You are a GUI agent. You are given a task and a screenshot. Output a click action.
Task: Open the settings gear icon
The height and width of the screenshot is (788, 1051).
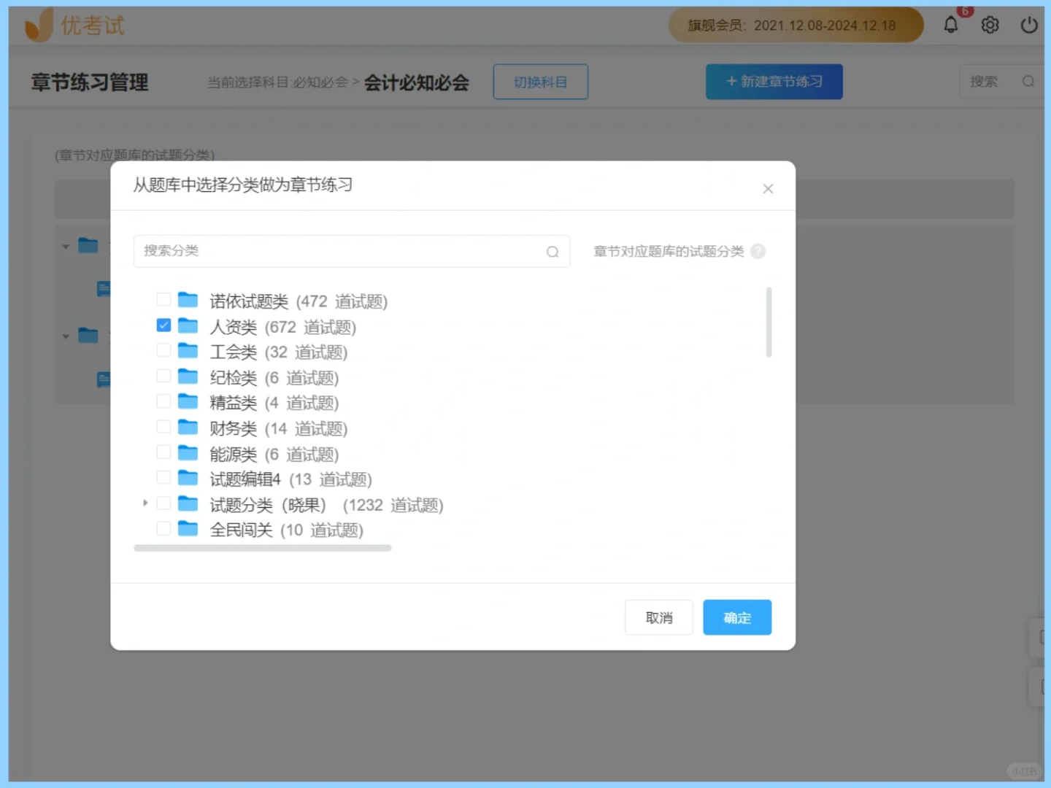990,24
